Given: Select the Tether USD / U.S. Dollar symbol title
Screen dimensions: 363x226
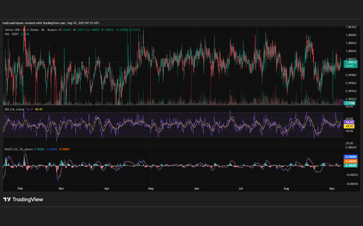Looking at the screenshot, I should click(31, 30).
